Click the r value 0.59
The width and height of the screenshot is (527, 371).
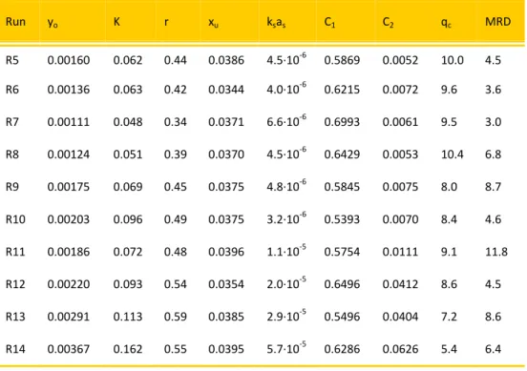click(x=176, y=317)
